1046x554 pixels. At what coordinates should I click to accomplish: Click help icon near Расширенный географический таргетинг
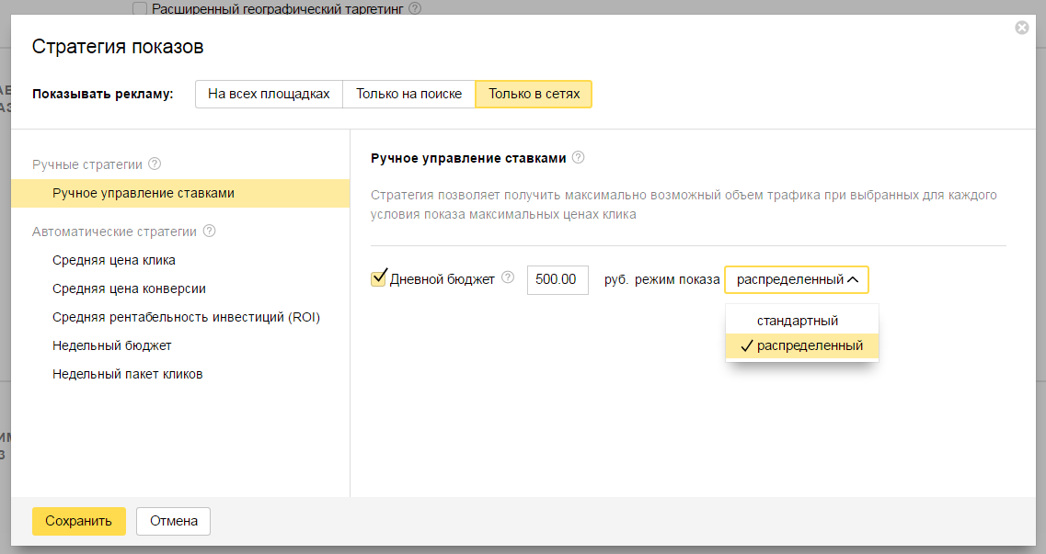[x=415, y=8]
